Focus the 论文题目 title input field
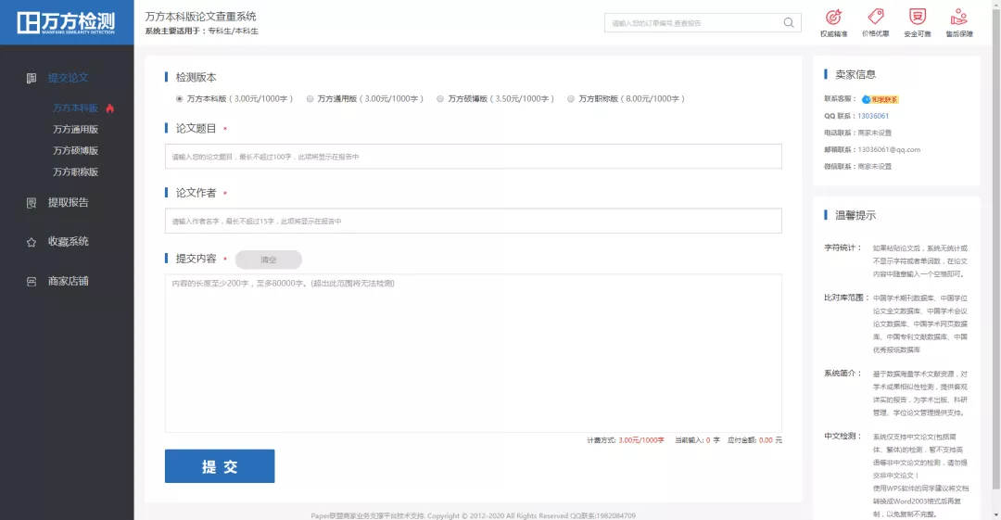Viewport: 1001px width, 520px height. point(473,157)
